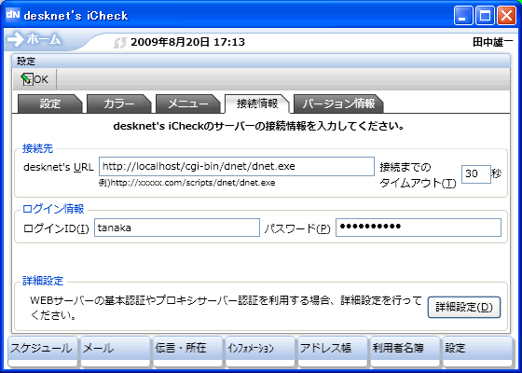Screen dimensions: 522x373
Task: Click the refresh arrows icon beside date
Action: (x=120, y=43)
